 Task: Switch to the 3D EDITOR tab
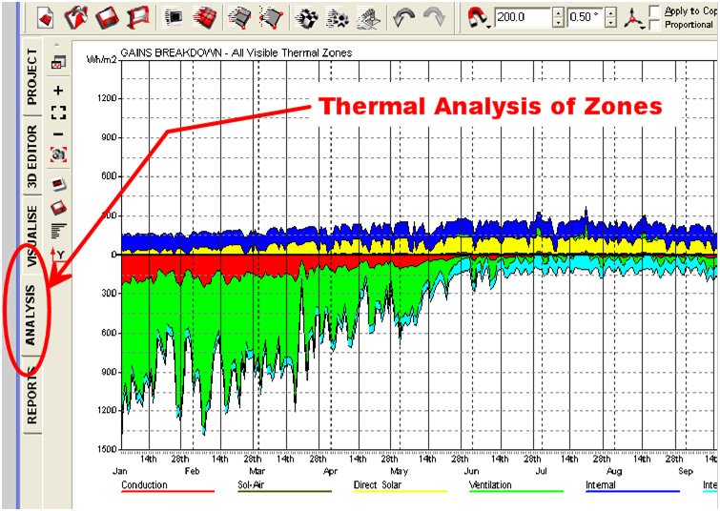(x=32, y=156)
